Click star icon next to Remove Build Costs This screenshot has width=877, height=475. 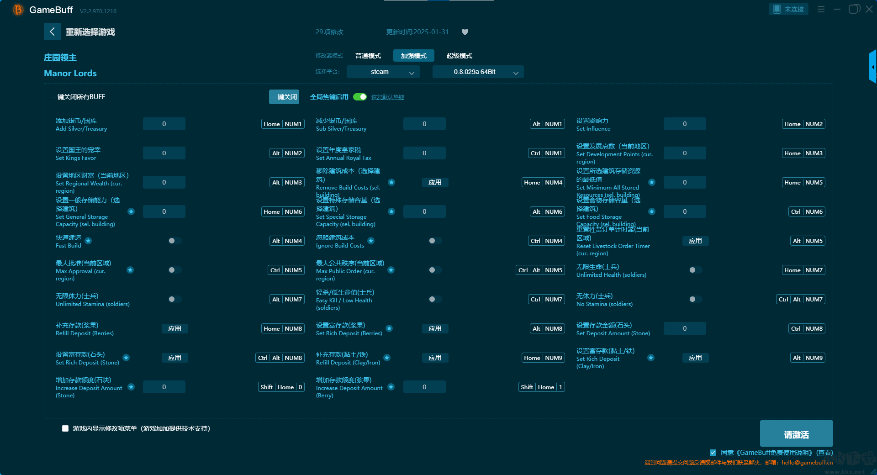pyautogui.click(x=391, y=182)
